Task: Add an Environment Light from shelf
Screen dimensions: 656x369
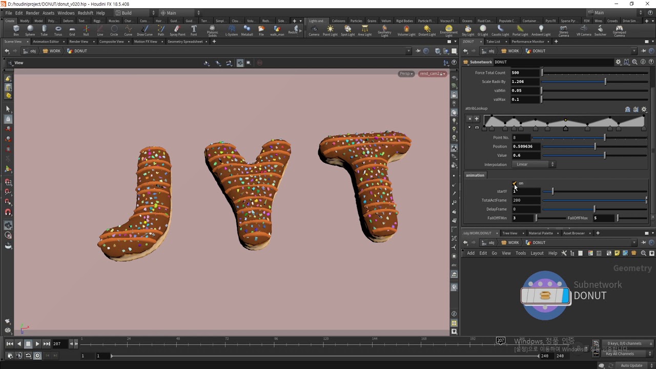Action: pyautogui.click(x=449, y=31)
